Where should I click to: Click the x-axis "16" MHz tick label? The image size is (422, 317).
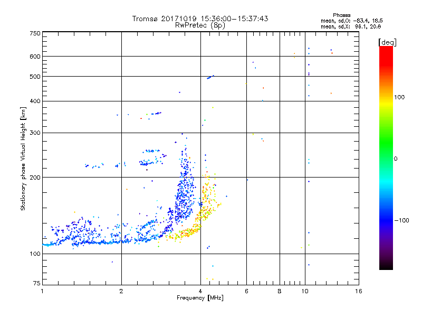click(x=359, y=291)
